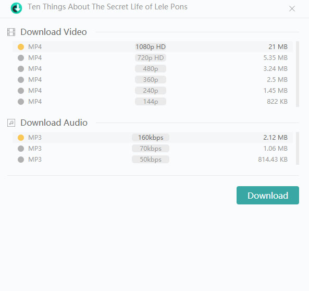Choose the MP4 480p radio option
Image resolution: width=309 pixels, height=291 pixels.
coord(21,69)
